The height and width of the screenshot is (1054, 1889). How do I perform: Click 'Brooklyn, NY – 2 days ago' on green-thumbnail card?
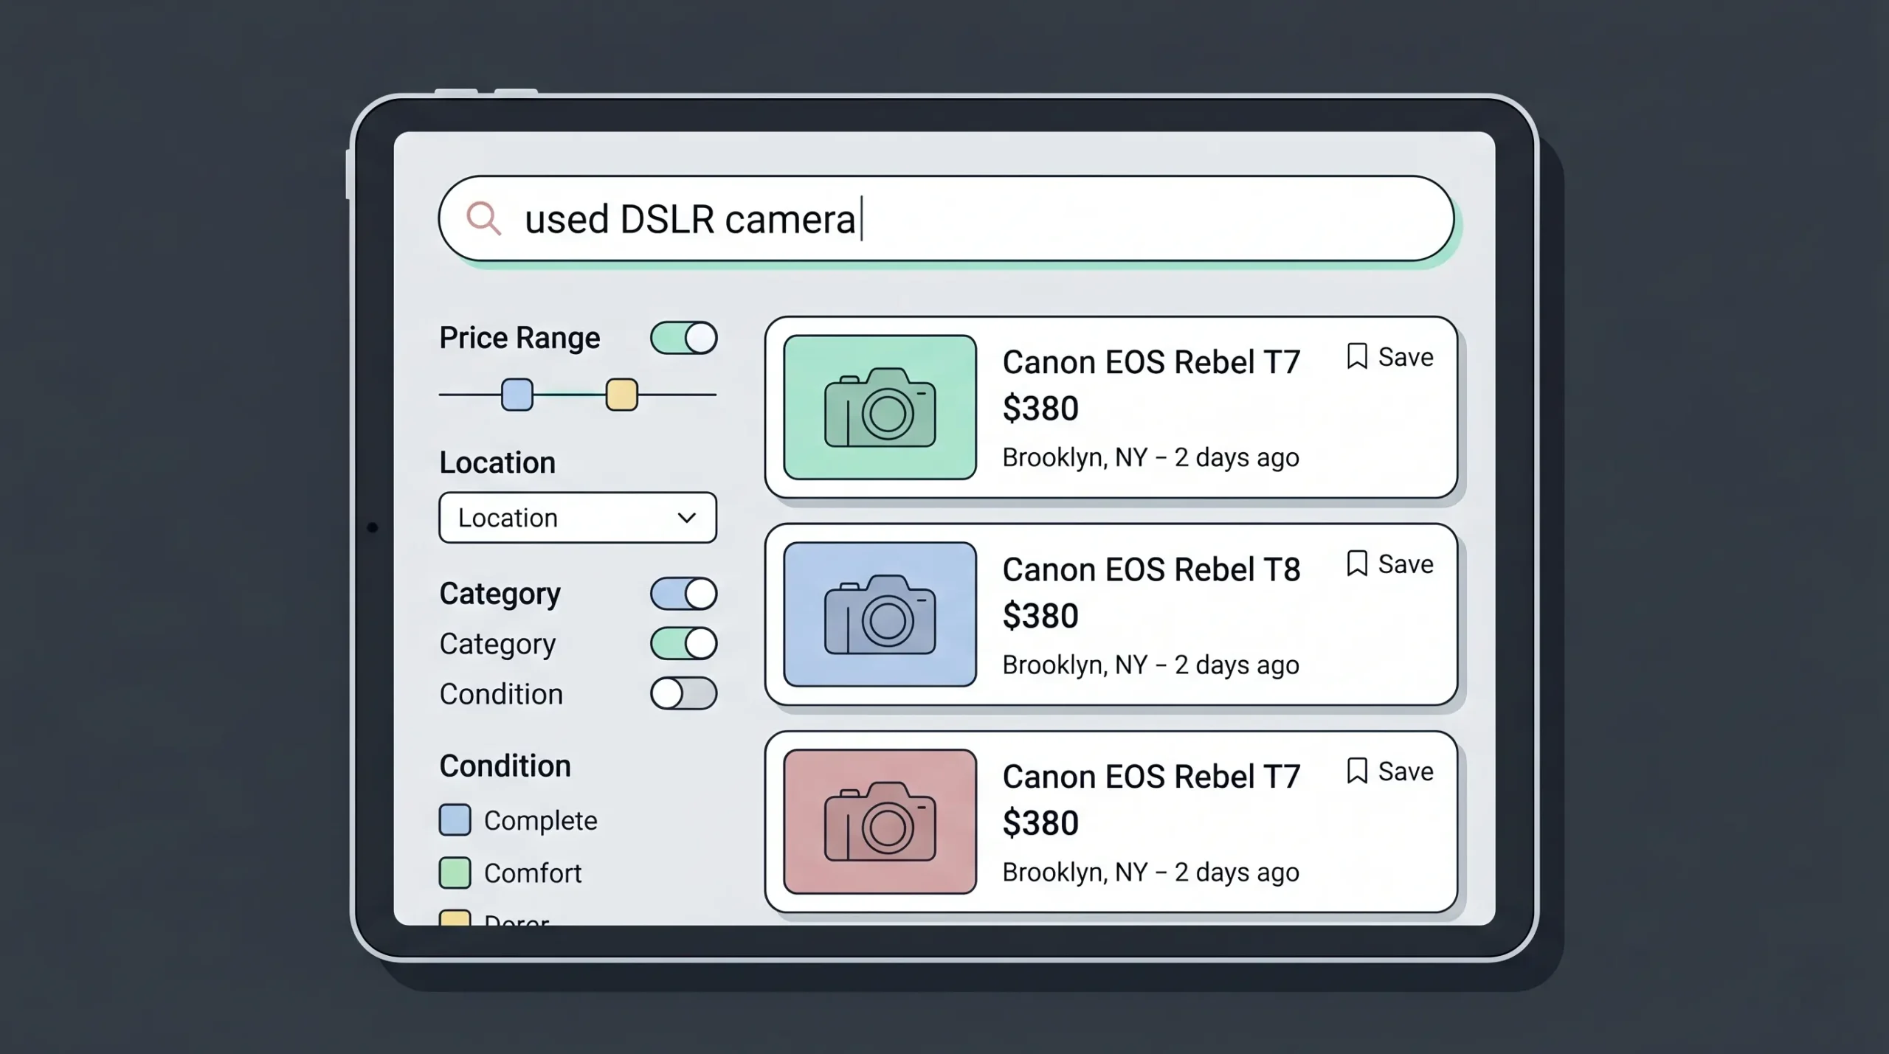(x=1150, y=458)
